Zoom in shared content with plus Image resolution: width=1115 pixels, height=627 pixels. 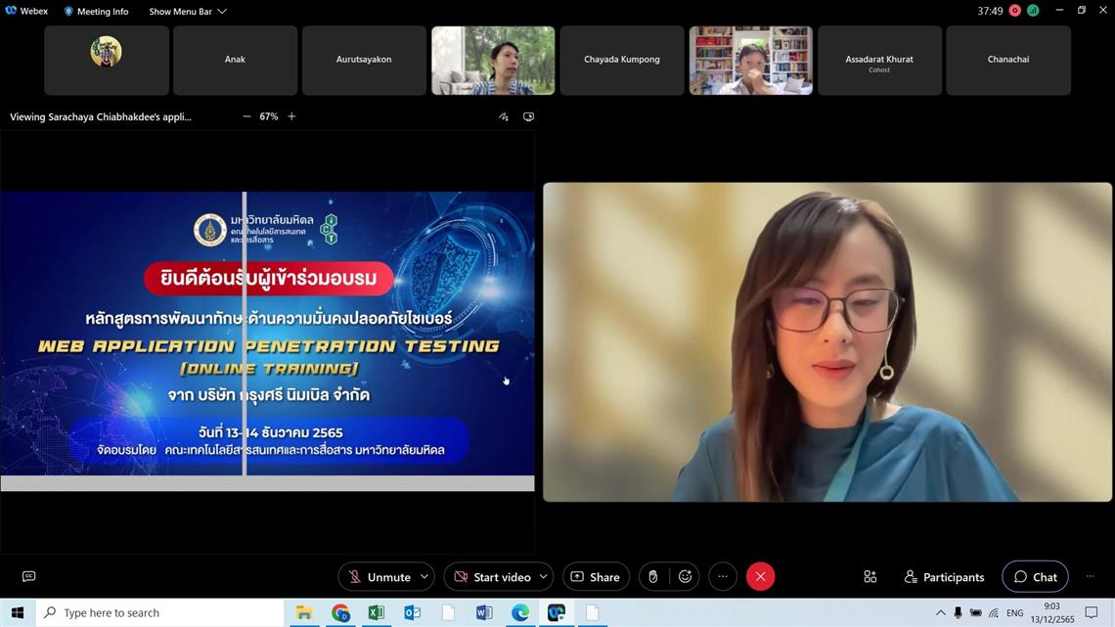pos(291,116)
